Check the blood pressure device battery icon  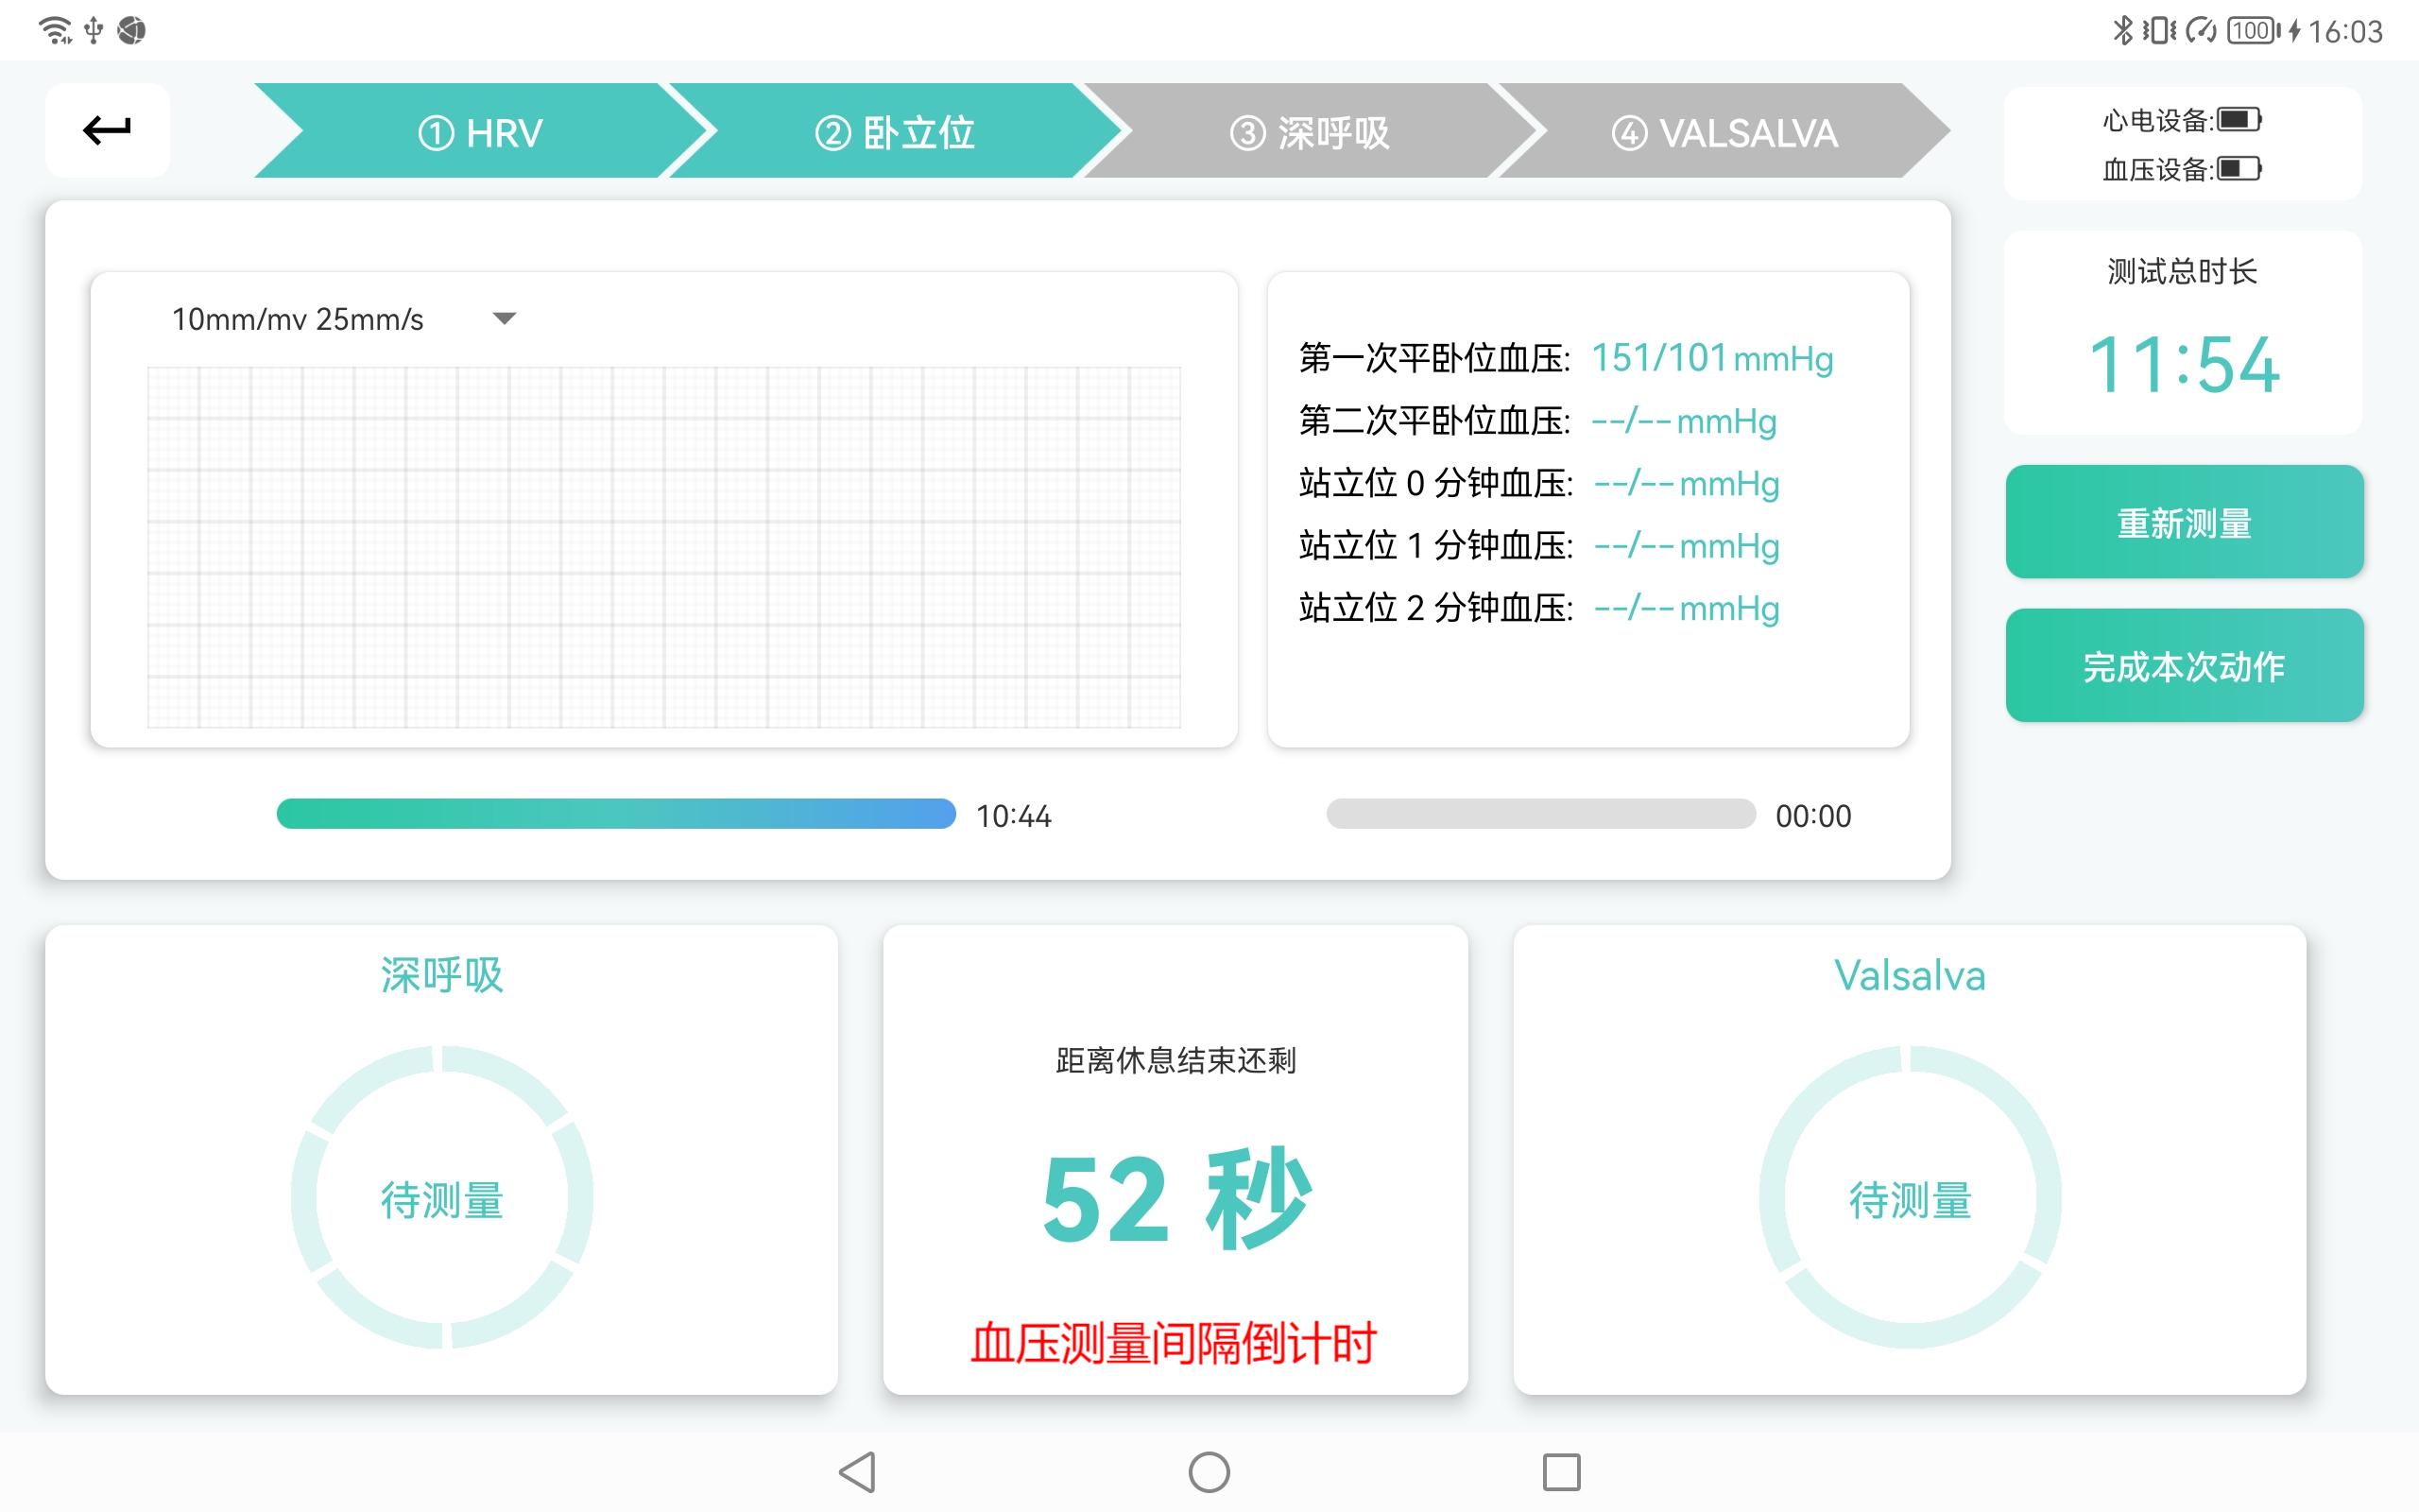coord(2239,168)
